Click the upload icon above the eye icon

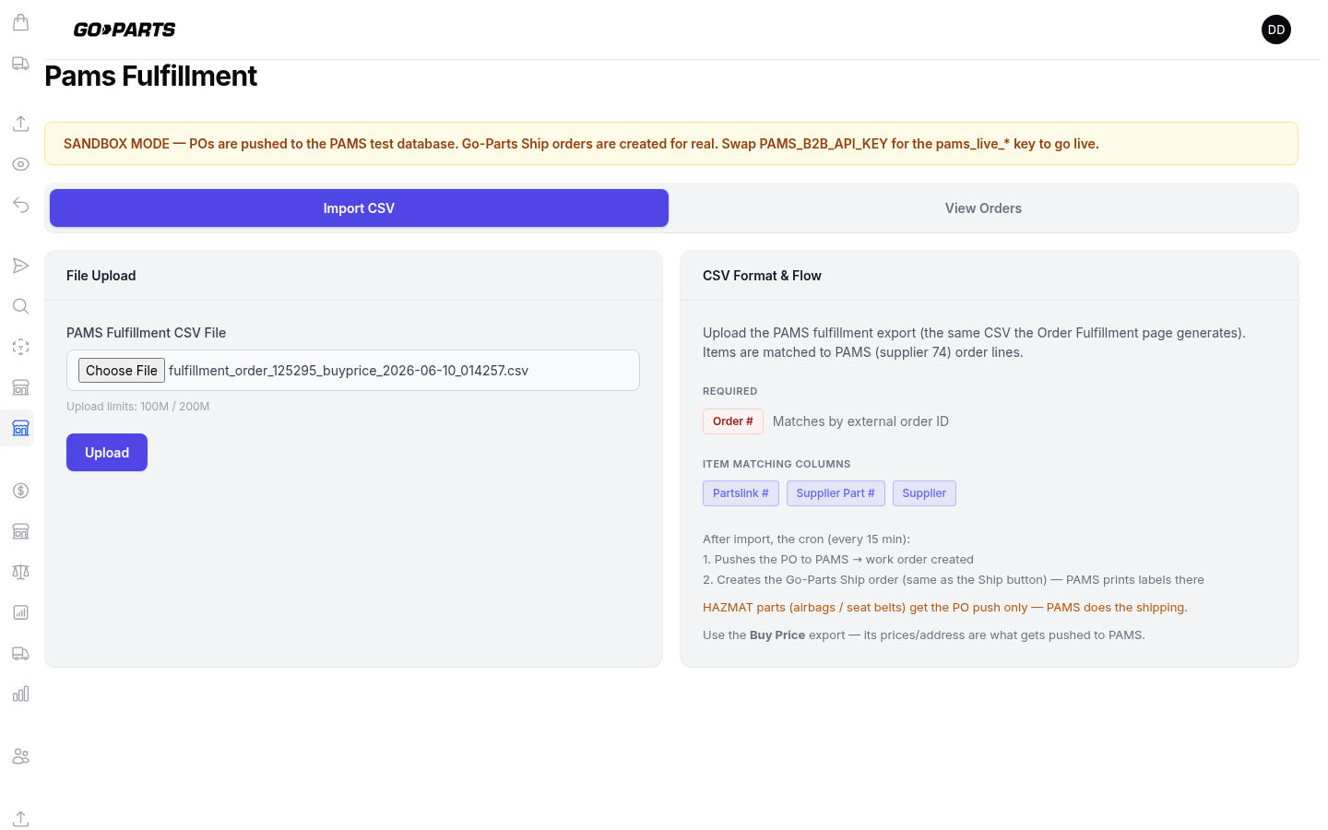coord(20,124)
